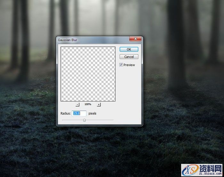Click the Radius slider handle
This screenshot has height=177, width=224.
pyautogui.click(x=84, y=120)
